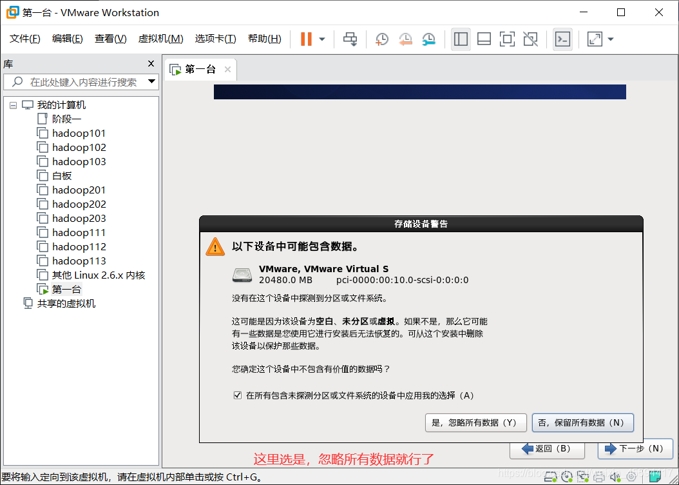Revert the VM to the previous snapshot
Image resolution: width=679 pixels, height=485 pixels.
point(405,39)
